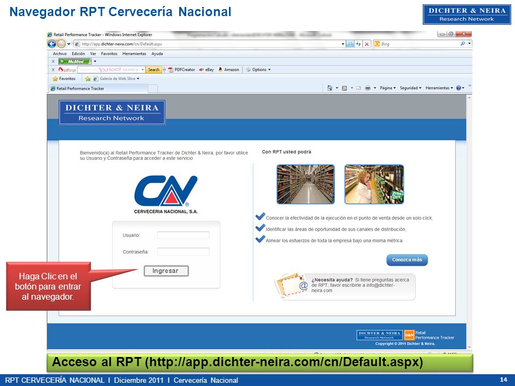Click the greyed forward navigation arrow

point(61,43)
